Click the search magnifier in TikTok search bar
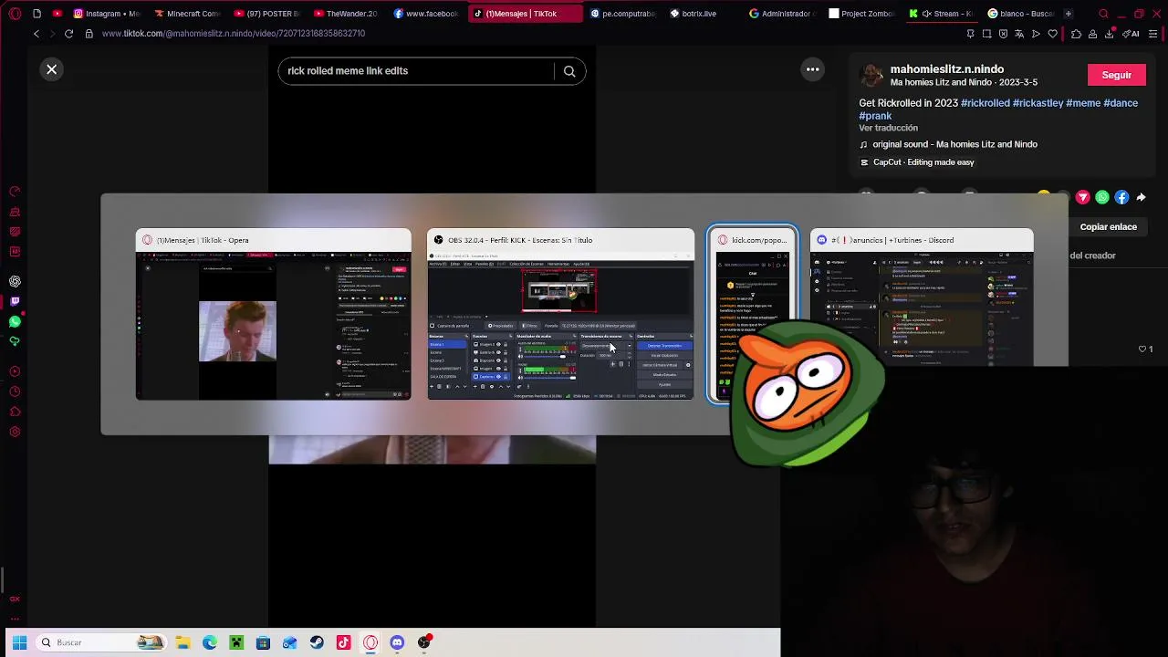The height and width of the screenshot is (657, 1168). 569,71
